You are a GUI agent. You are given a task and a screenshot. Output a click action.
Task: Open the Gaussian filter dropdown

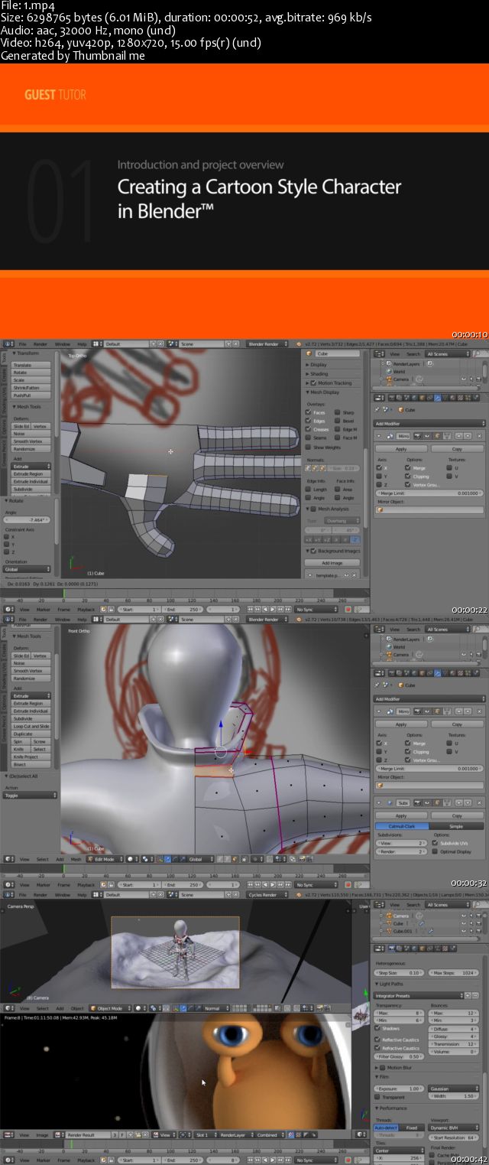(x=455, y=1089)
